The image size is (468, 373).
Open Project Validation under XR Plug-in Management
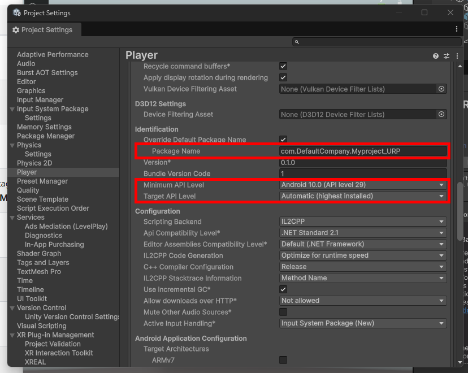53,344
